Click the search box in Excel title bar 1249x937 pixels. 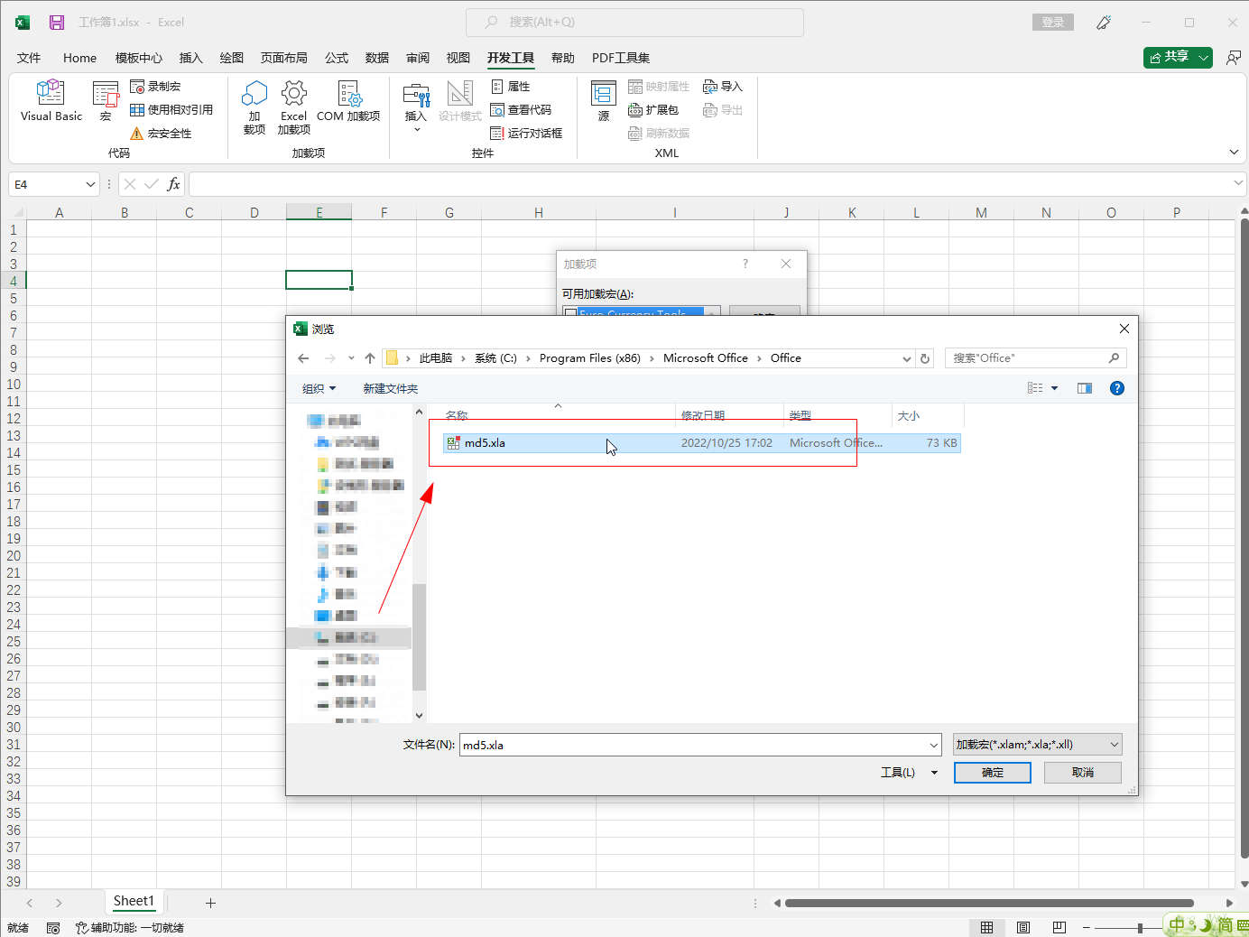click(634, 23)
